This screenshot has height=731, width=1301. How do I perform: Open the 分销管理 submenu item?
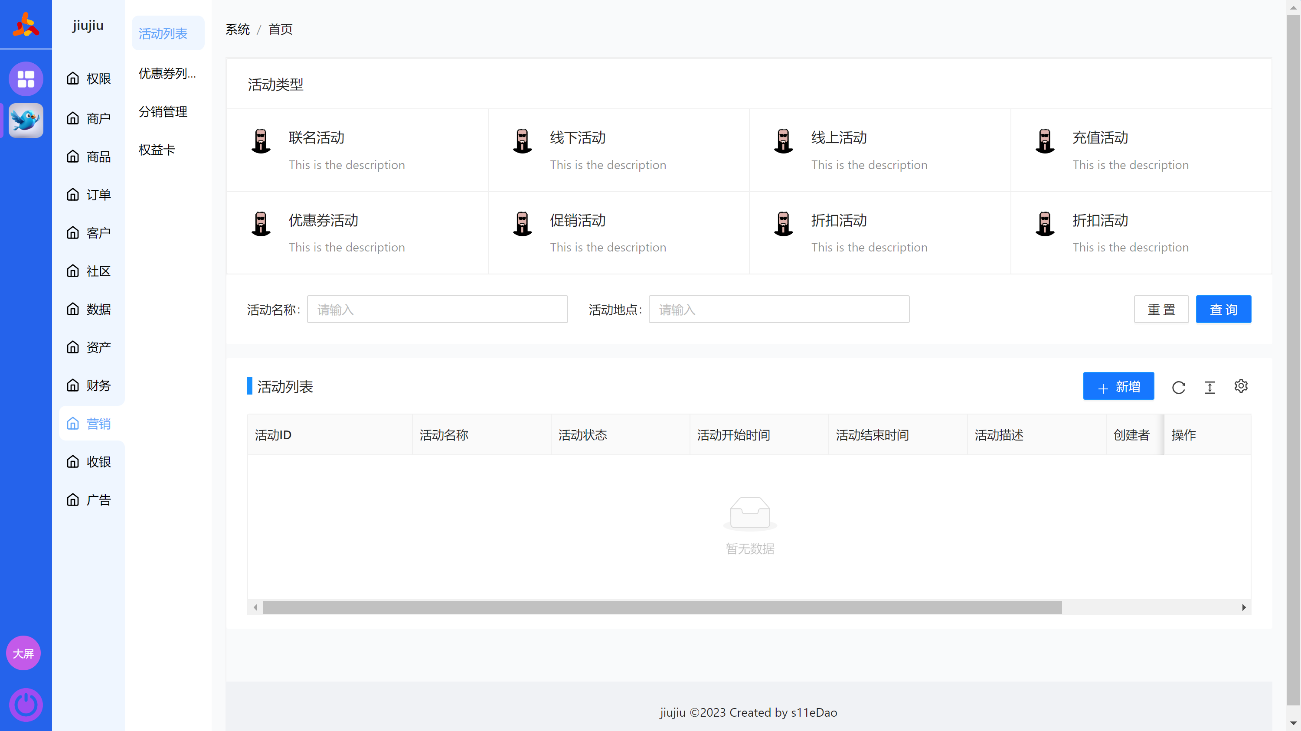[x=163, y=111]
